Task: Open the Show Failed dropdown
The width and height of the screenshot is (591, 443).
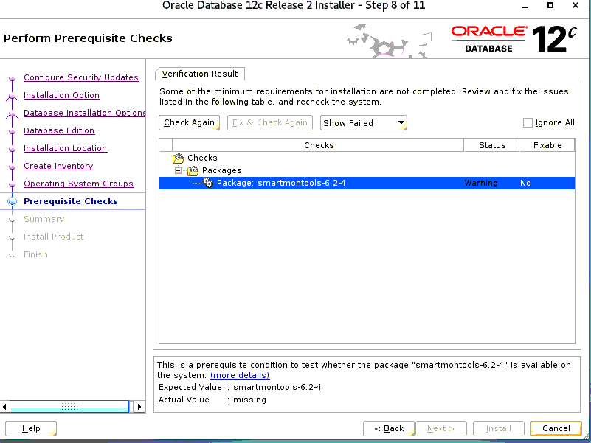Action: point(364,123)
